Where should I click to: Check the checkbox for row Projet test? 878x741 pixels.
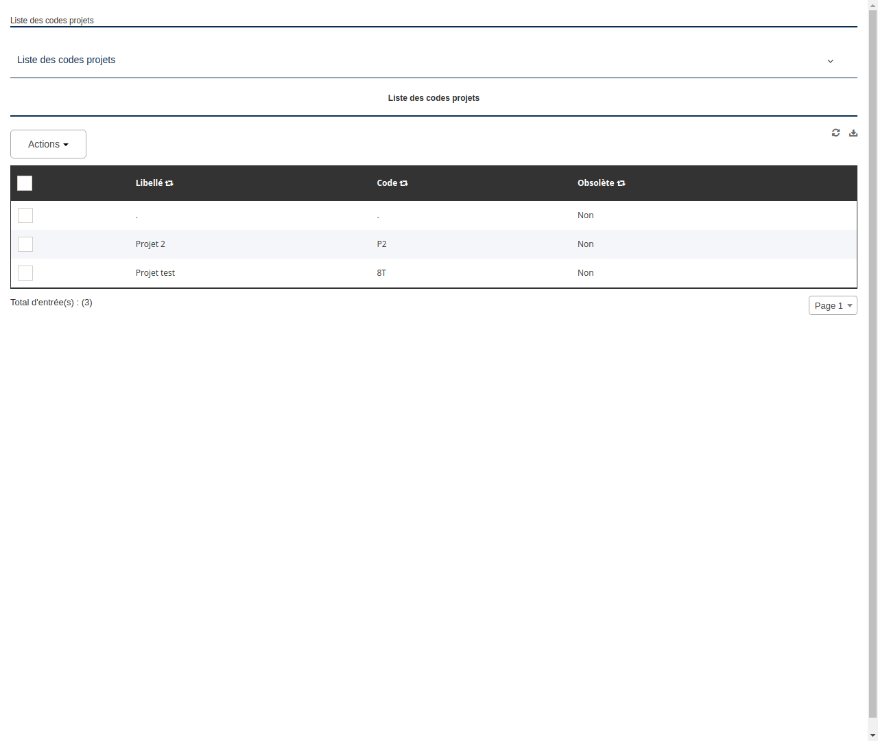[x=25, y=273]
